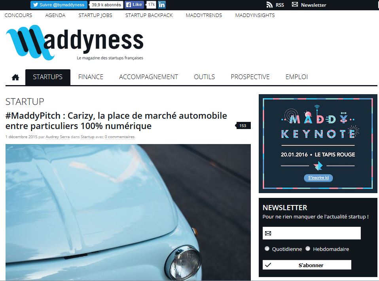The width and height of the screenshot is (379, 281).
Task: Click the date 1 décembre 2015
Action: coord(21,137)
